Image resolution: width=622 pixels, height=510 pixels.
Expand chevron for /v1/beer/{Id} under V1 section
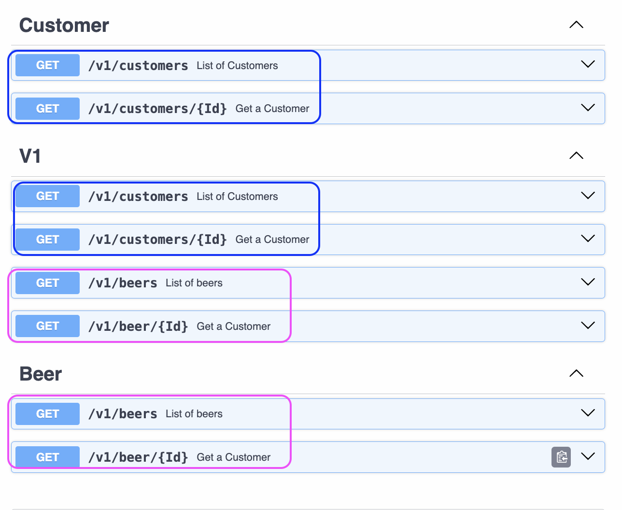point(588,326)
